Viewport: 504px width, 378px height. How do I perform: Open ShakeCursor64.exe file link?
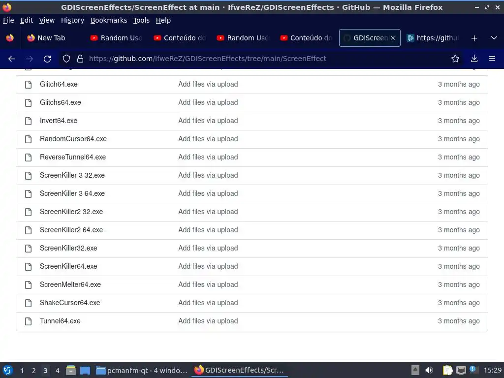(x=70, y=303)
